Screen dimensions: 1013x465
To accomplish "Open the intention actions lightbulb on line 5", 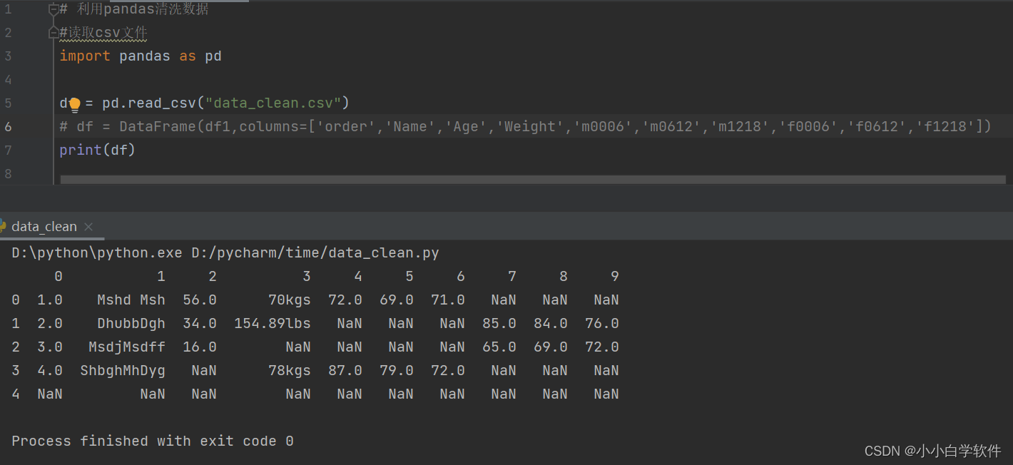I will (x=73, y=103).
